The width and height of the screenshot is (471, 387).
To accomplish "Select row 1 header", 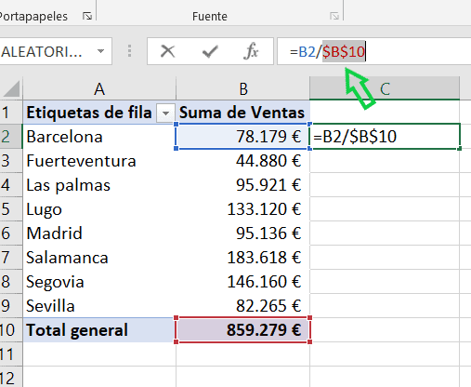I will [11, 113].
